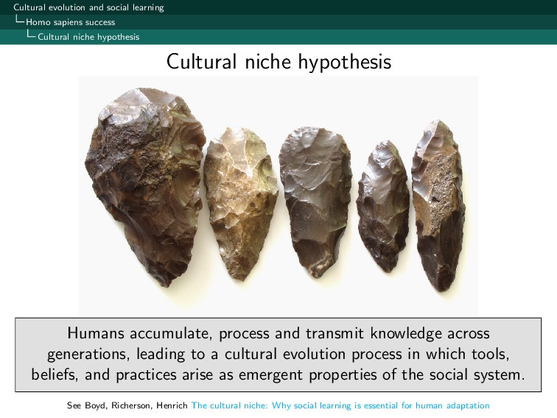The image size is (557, 418).
Task: Click the line starting 'generations, leading to a cultural'
Action: tap(278, 355)
